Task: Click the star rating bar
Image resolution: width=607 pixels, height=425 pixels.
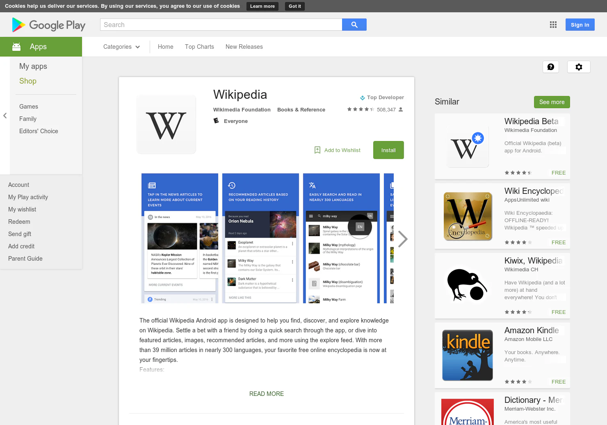Action: 361,109
